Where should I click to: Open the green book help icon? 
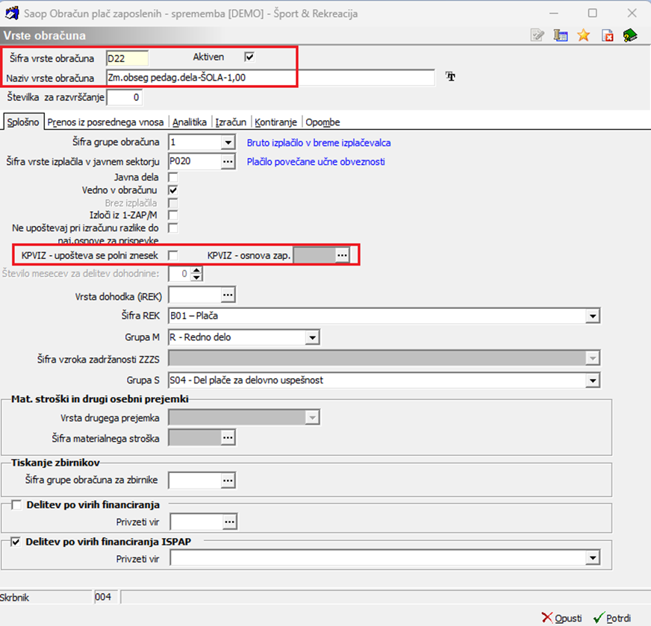point(630,35)
